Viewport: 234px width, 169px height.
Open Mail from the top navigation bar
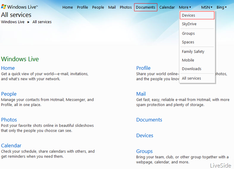[112, 7]
